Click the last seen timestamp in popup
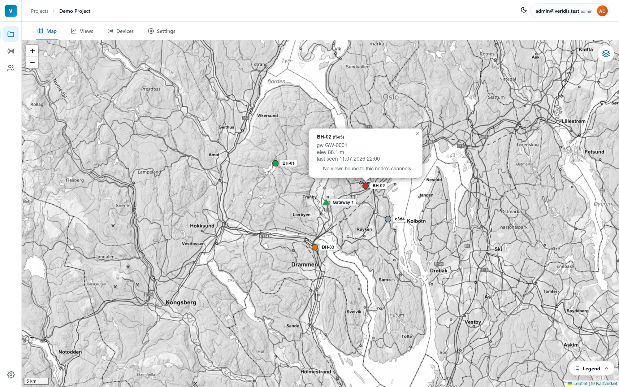The image size is (619, 387). pos(348,159)
